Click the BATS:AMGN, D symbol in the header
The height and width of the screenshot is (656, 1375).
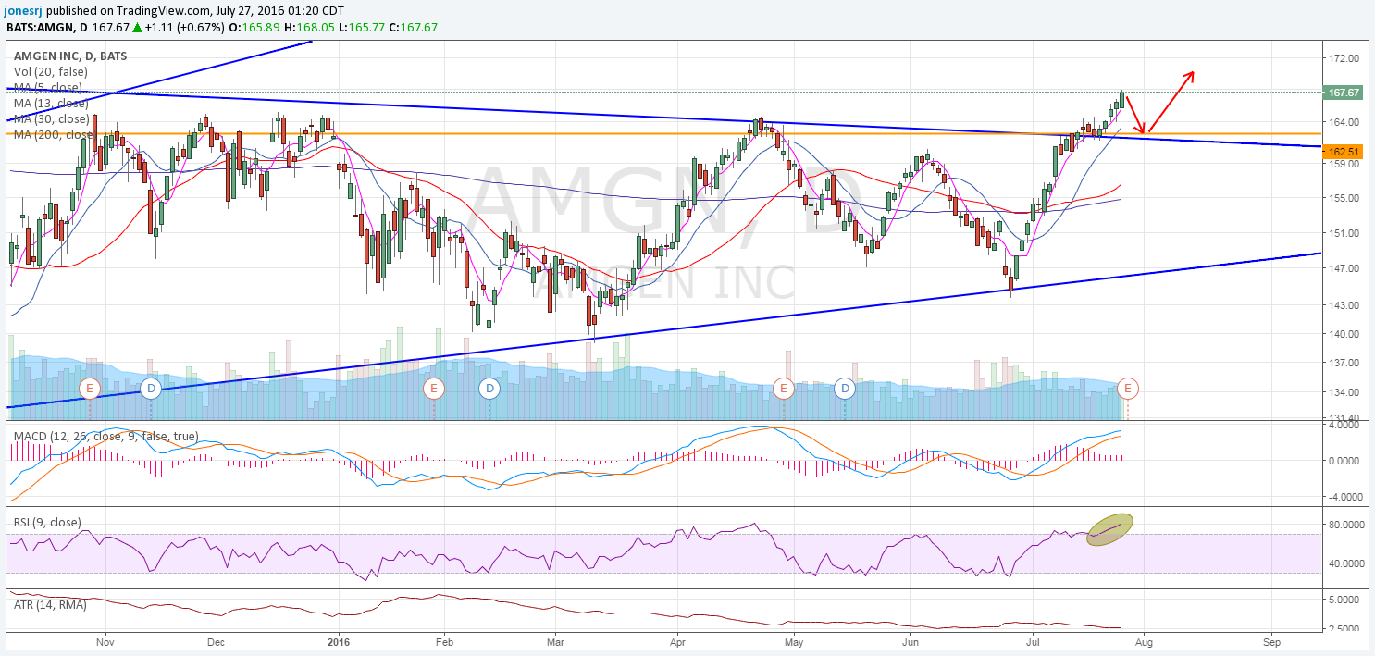click(x=46, y=27)
